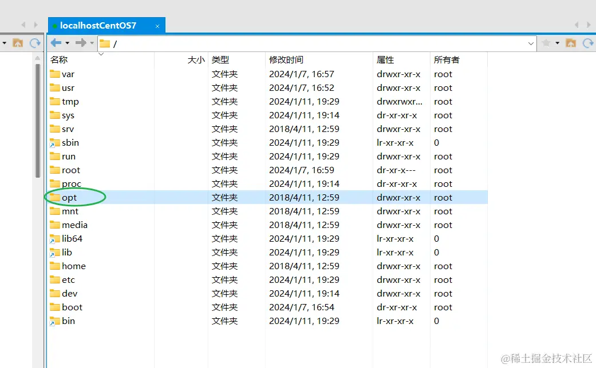Click the dev folder name
The image size is (596, 368).
point(69,293)
